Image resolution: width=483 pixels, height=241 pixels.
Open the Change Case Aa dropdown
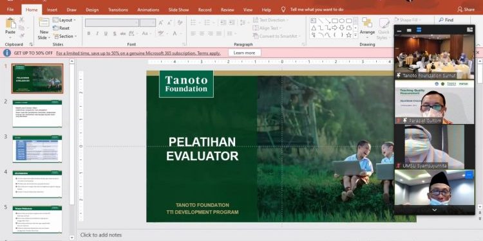coord(146,33)
